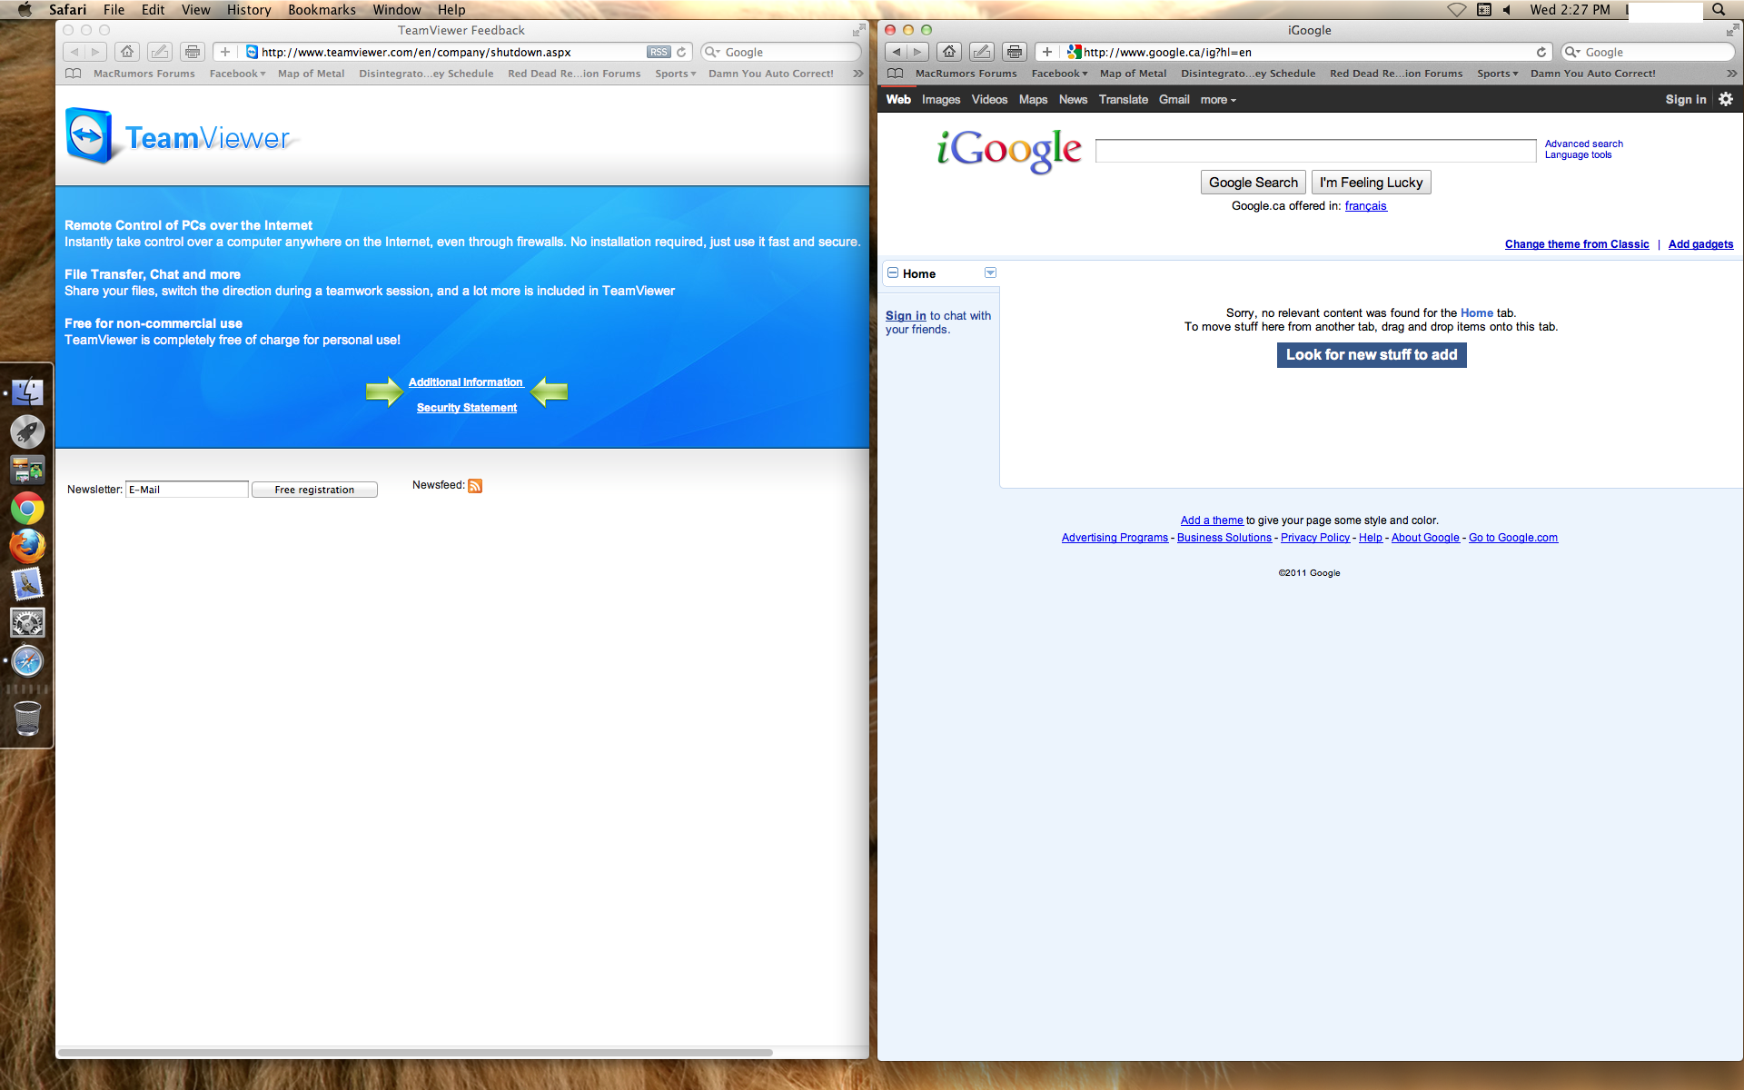Click the Newsletter E-Mail input field
Screen dimensions: 1744x1090
(186, 490)
